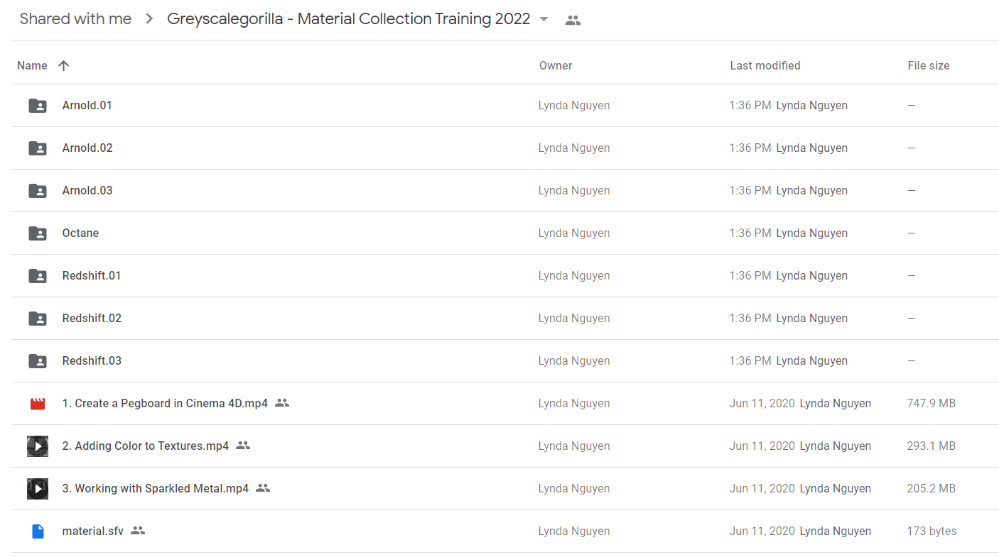
Task: Click the red video icon for Create a Pegboard
Action: pos(38,404)
